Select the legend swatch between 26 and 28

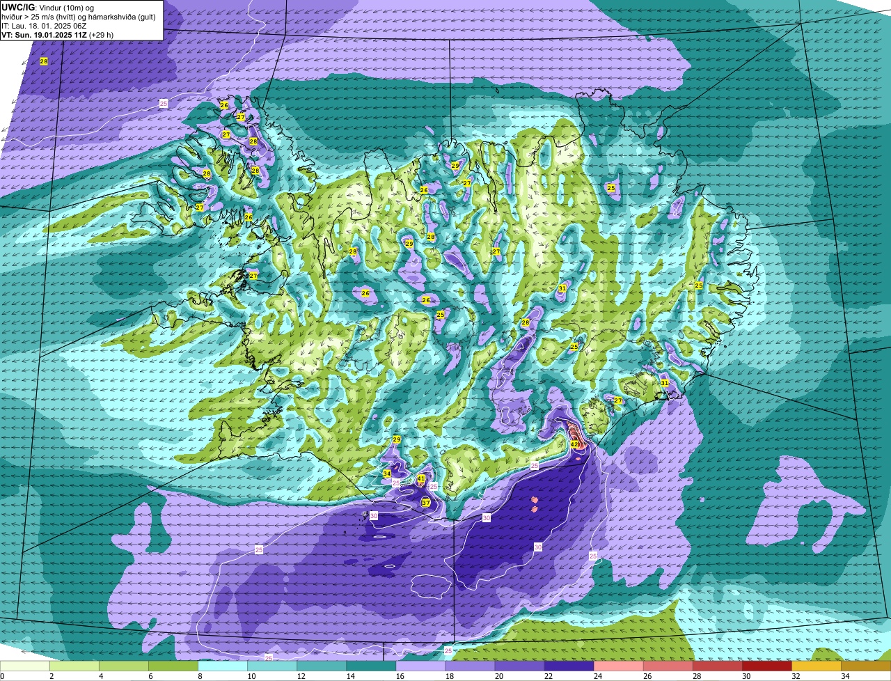click(x=668, y=666)
